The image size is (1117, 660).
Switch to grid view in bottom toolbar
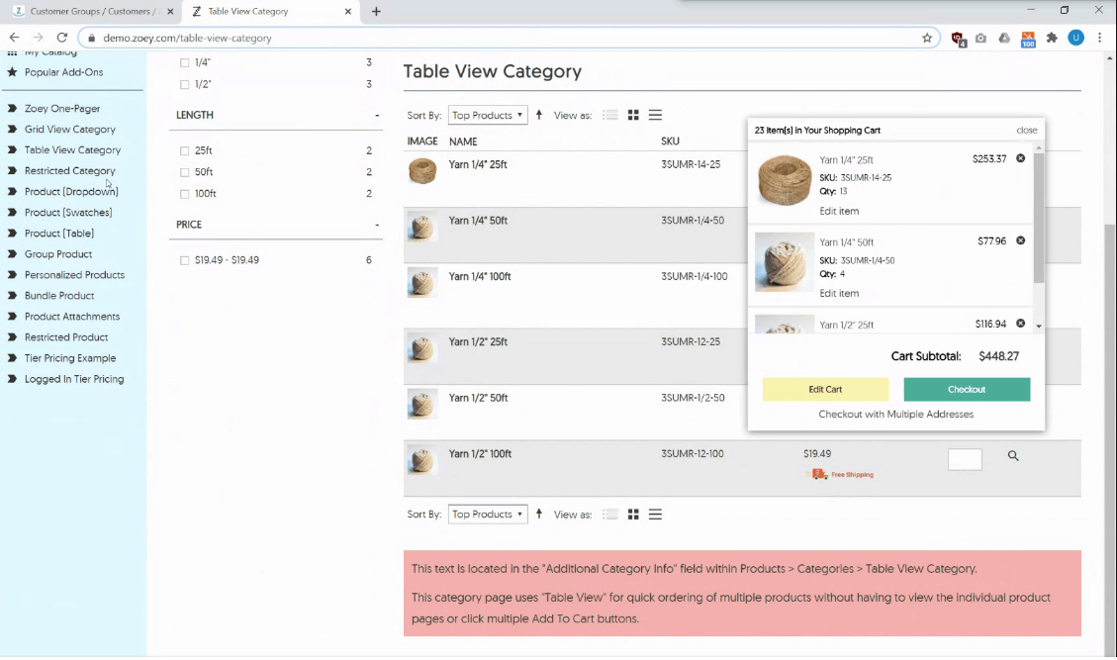tap(633, 515)
